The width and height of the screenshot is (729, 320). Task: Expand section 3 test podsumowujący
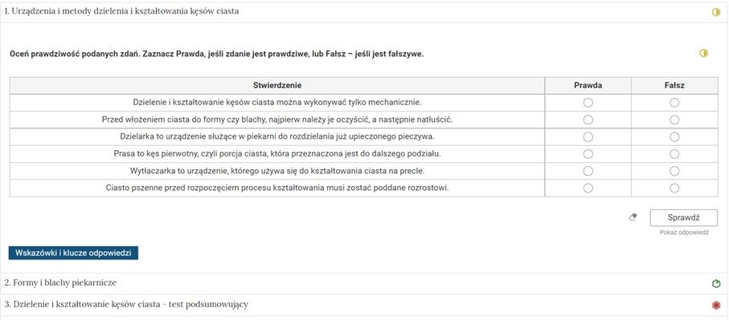[364, 305]
